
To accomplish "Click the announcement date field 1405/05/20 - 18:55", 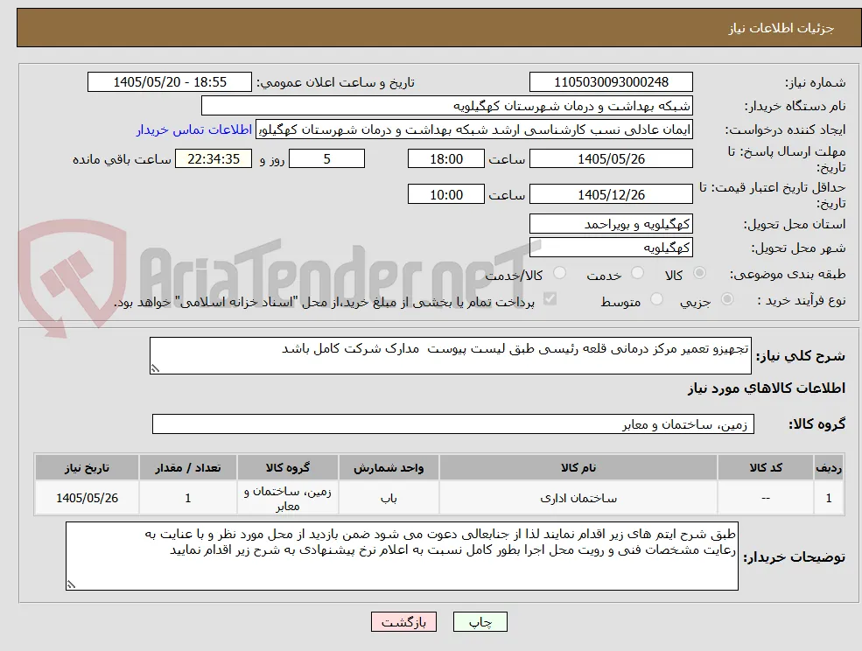I will pyautogui.click(x=169, y=82).
